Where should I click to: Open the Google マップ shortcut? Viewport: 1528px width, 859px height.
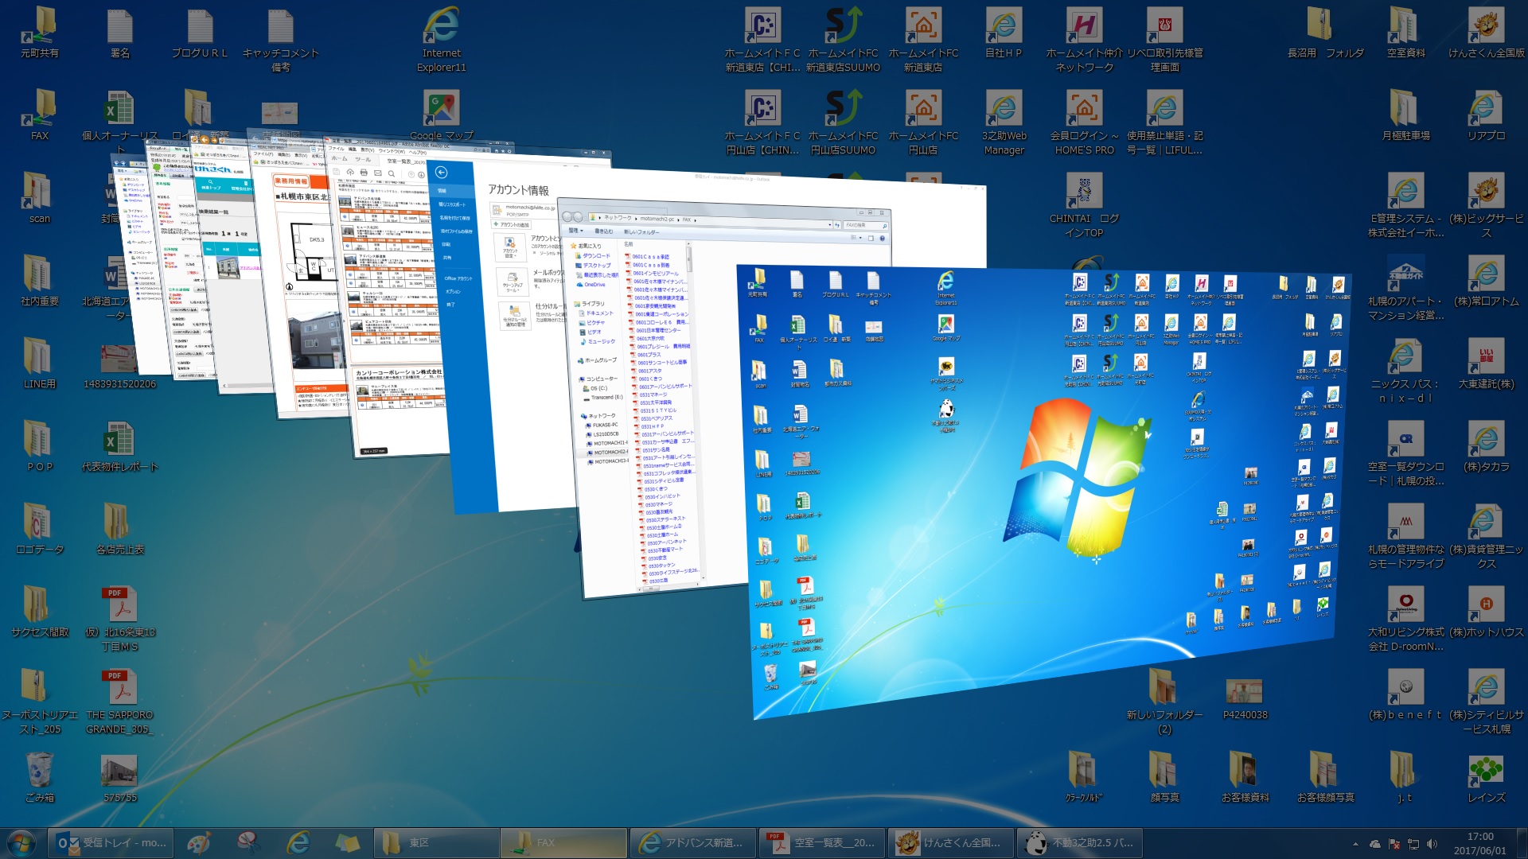click(x=442, y=116)
